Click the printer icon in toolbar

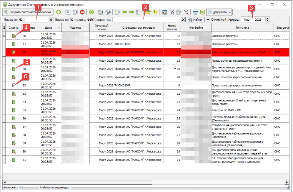coord(195,12)
